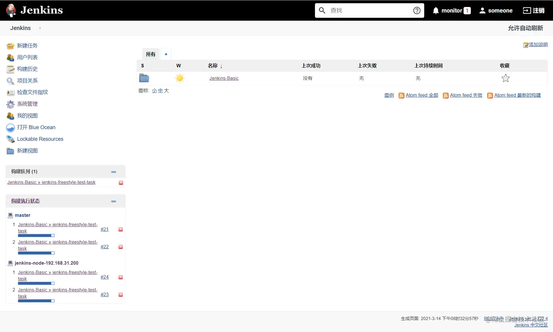Click the Blue Ocean sphere icon
553x332 pixels.
click(x=10, y=128)
